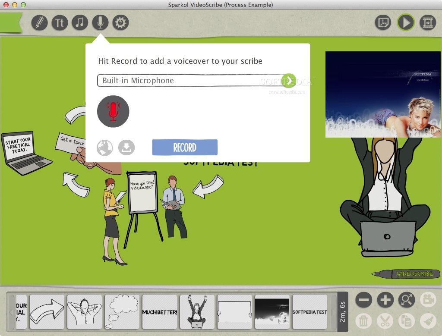Enable the globe option in the voiceover popup
442x336 pixels.
tap(104, 147)
